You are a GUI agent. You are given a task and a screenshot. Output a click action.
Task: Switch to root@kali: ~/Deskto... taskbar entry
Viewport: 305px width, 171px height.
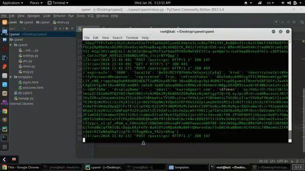coord(229,167)
